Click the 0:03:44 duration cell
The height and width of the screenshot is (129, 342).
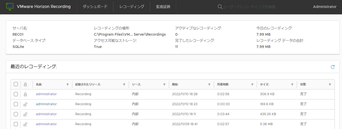coord(223,114)
